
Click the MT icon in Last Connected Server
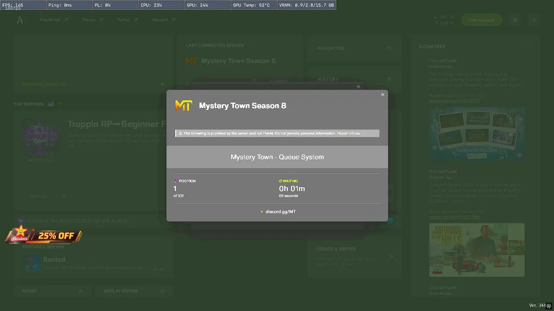pyautogui.click(x=191, y=61)
